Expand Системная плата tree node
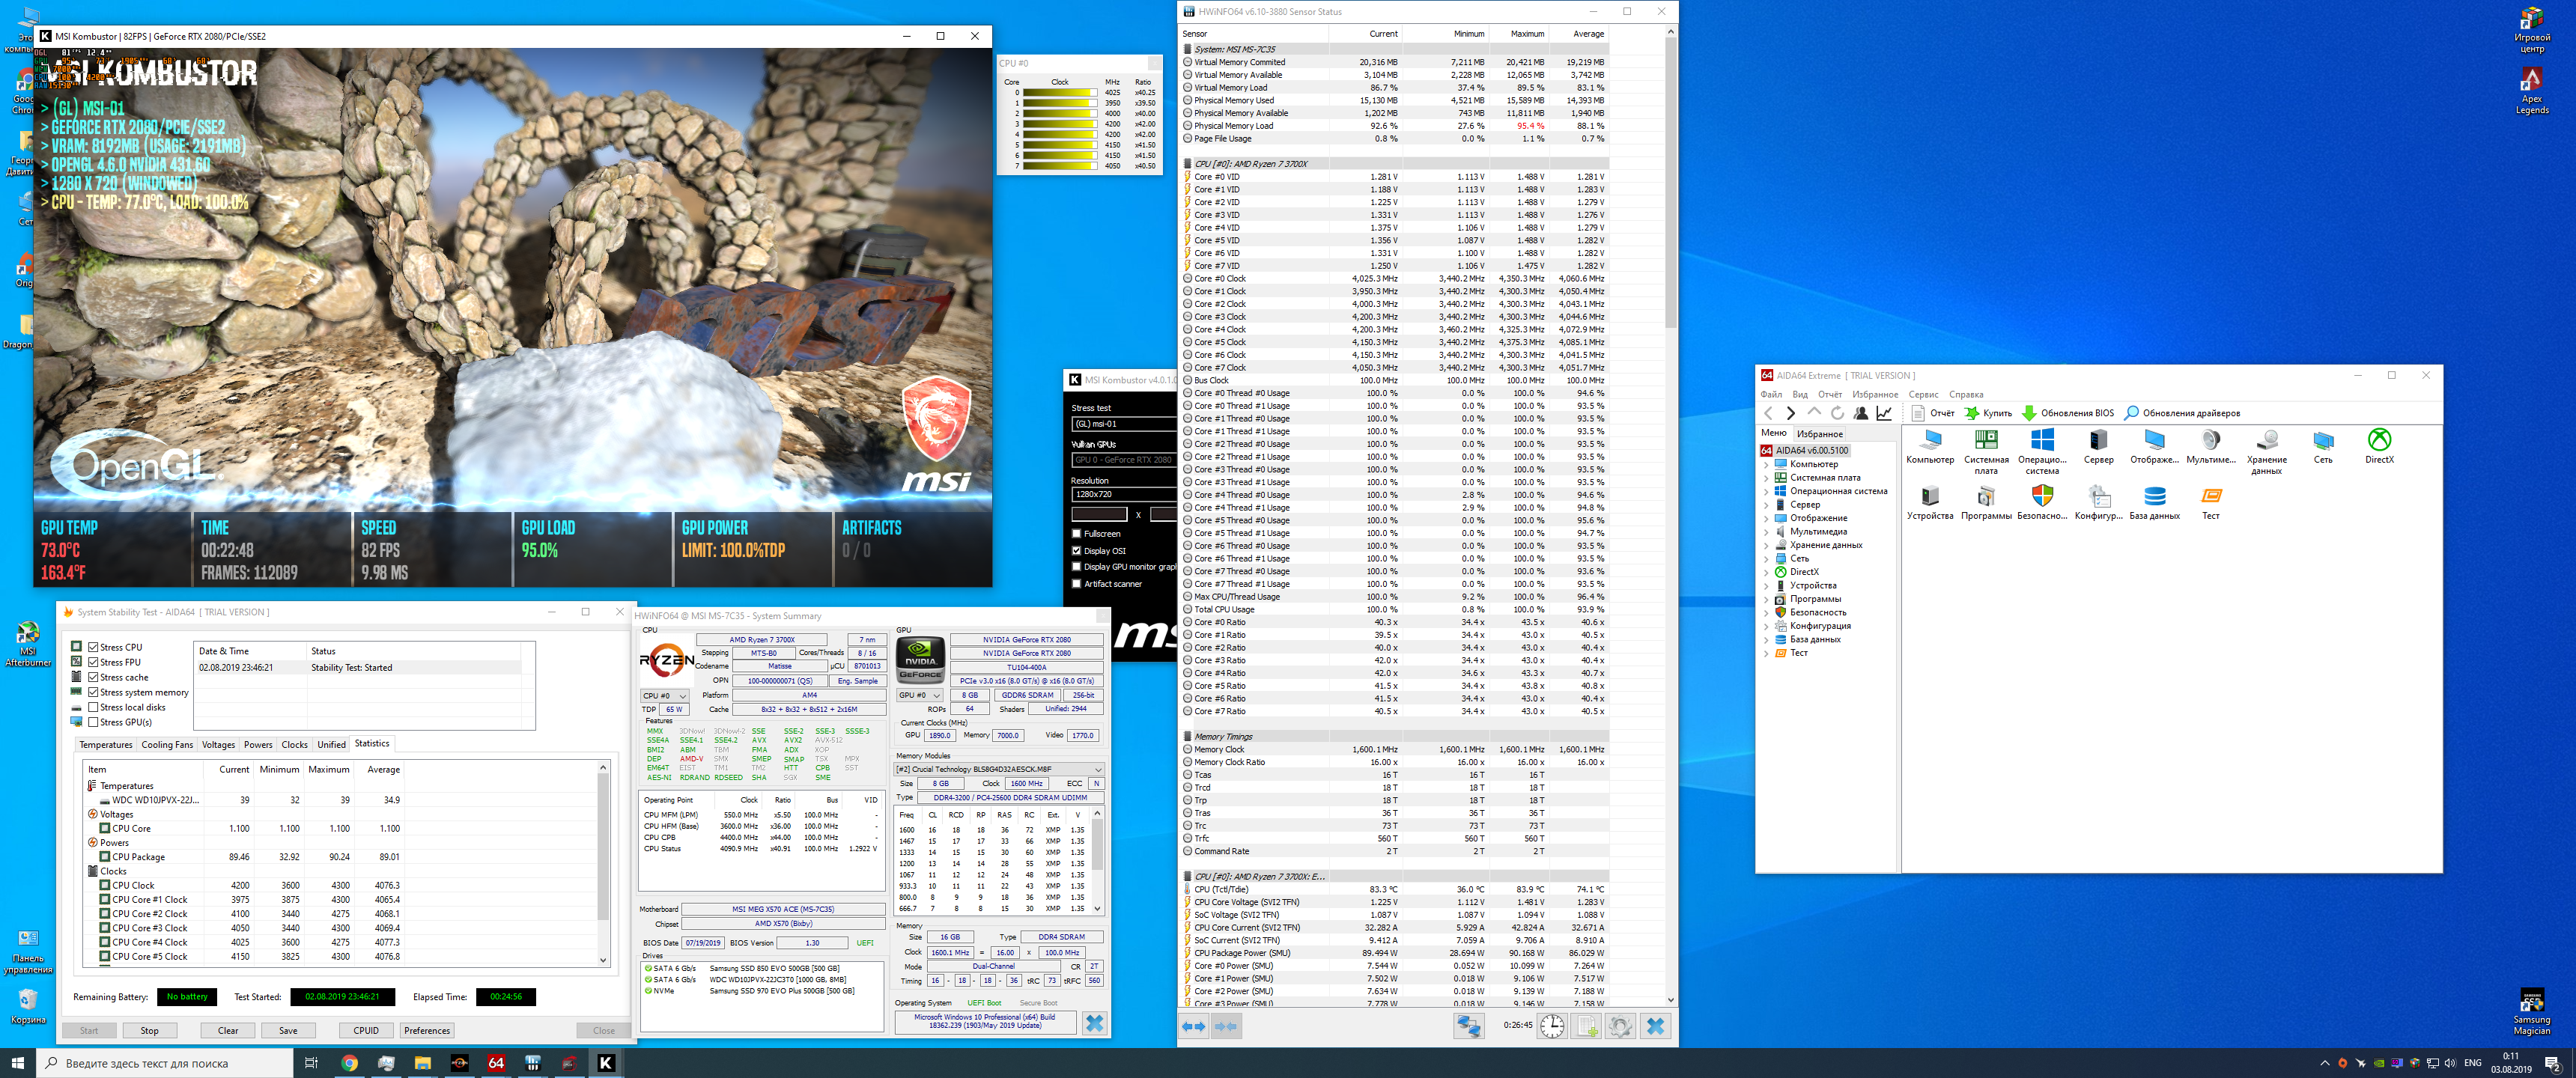The height and width of the screenshot is (1078, 2576). click(x=1766, y=478)
